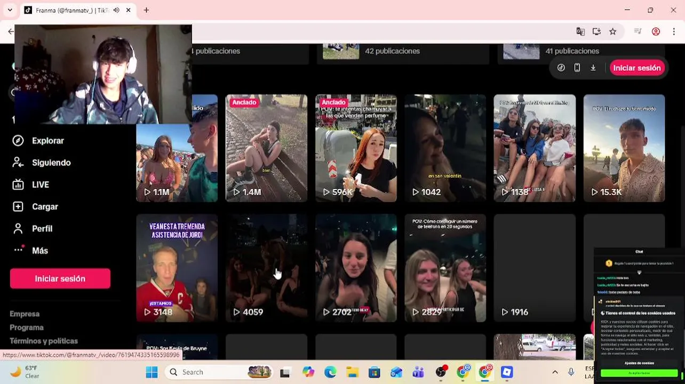This screenshot has width=685, height=384.
Task: Click the phone app icon in floating bar
Action: click(577, 68)
